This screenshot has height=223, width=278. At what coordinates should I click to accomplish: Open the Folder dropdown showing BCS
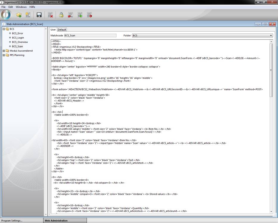click(x=202, y=36)
